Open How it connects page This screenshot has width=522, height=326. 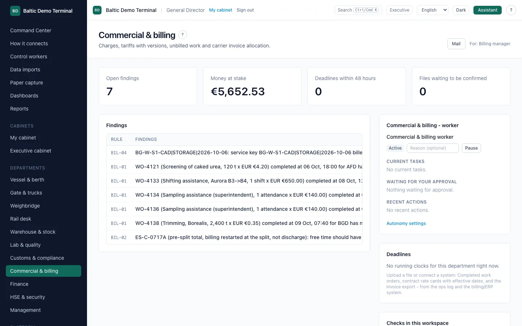tap(43, 43)
